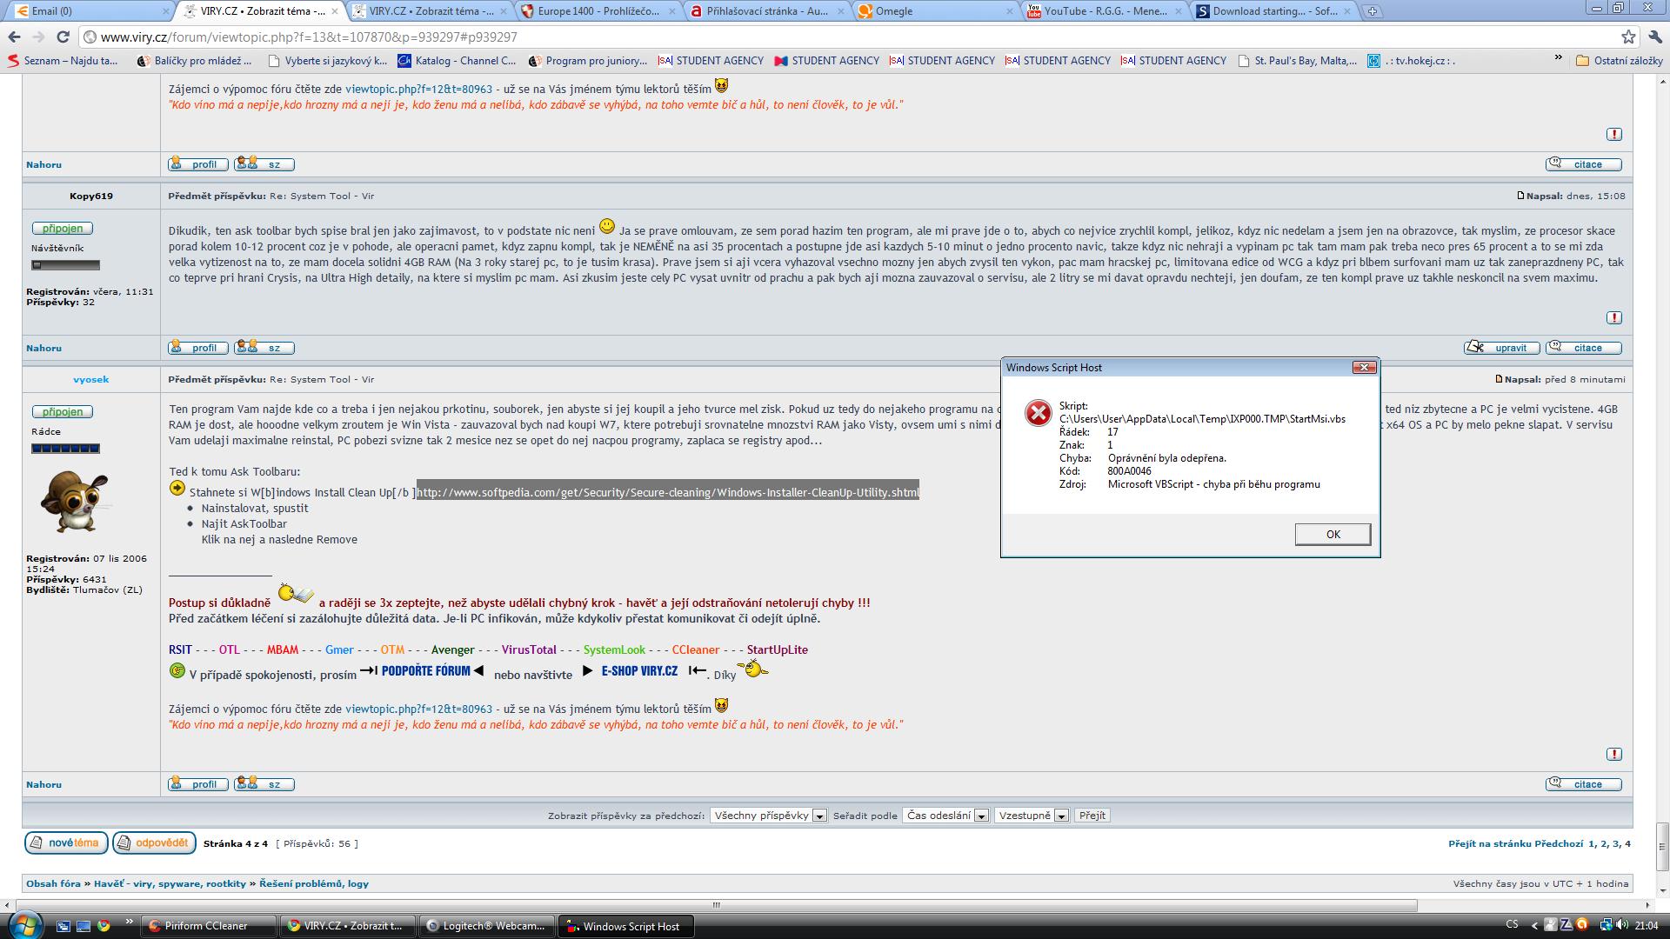The height and width of the screenshot is (939, 1670).
Task: Open Čas odeslání sort dropdown
Action: click(945, 816)
